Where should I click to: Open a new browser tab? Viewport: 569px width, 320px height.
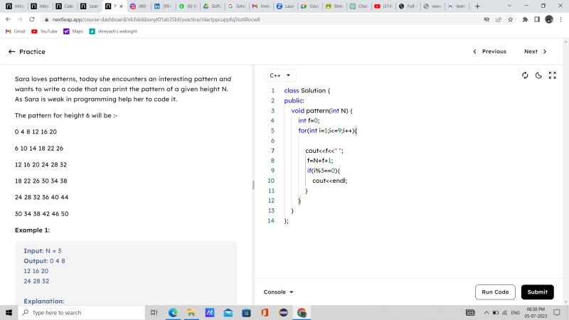point(477,6)
